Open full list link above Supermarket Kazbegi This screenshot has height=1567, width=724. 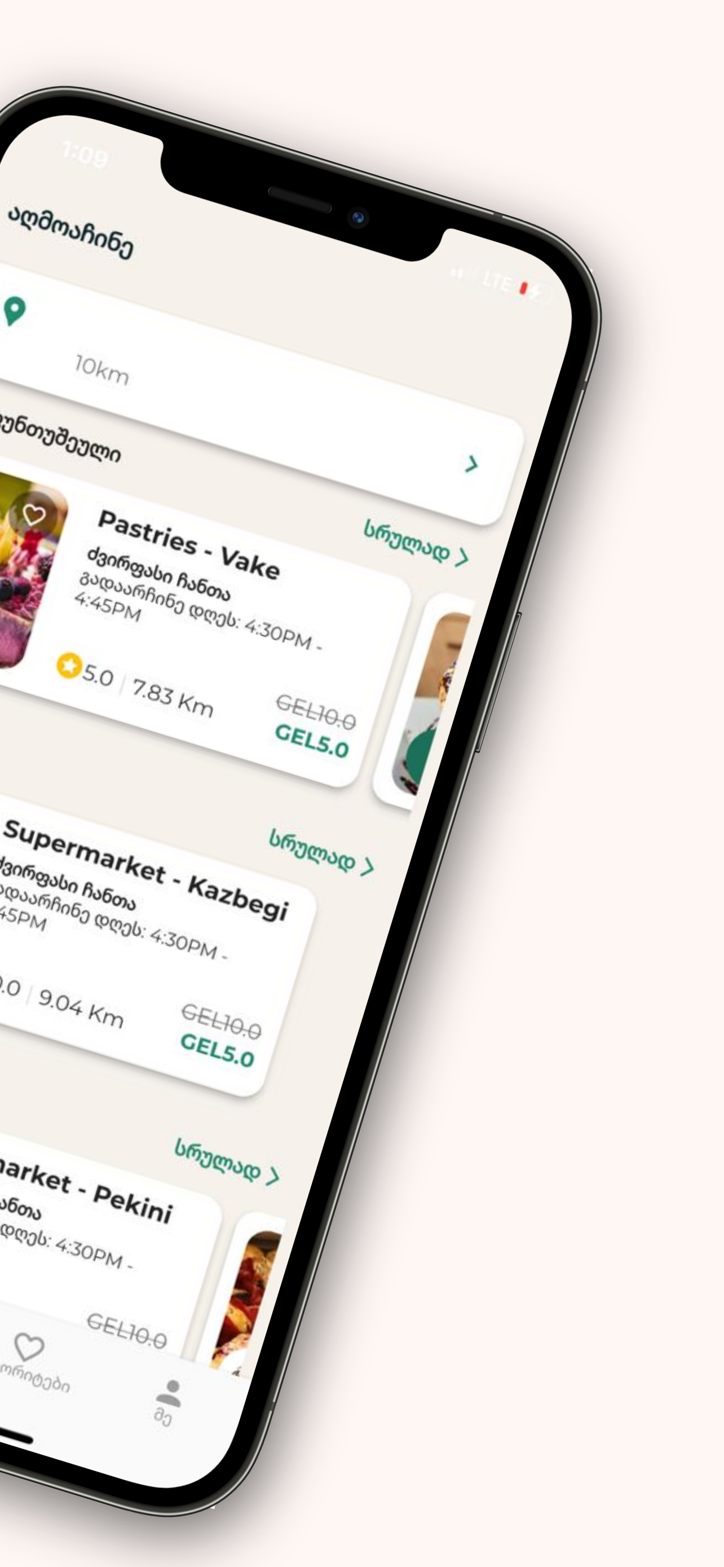click(x=322, y=852)
